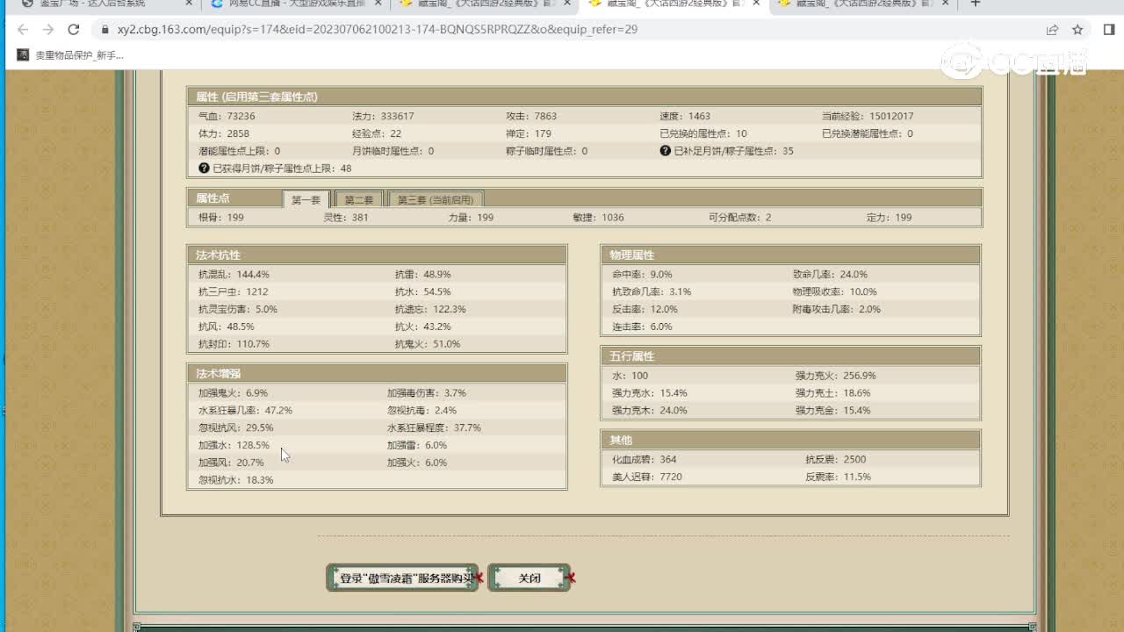Click the 关闭 button
1124x632 pixels.
529,578
